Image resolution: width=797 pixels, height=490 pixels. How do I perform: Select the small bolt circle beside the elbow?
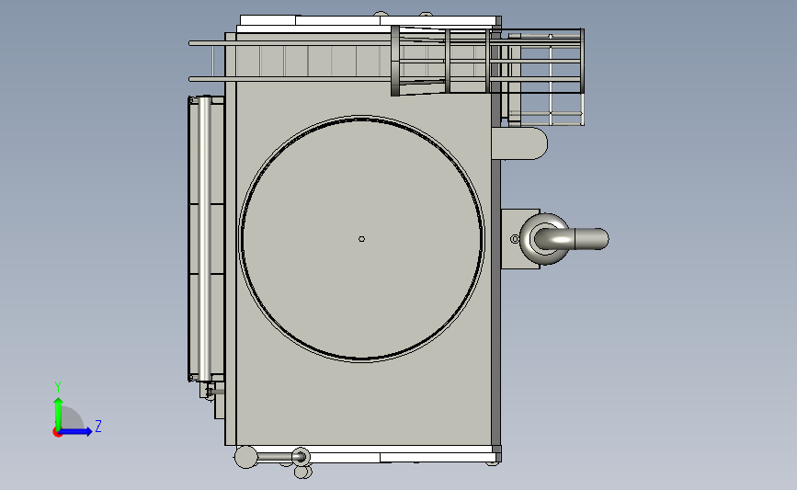point(515,239)
